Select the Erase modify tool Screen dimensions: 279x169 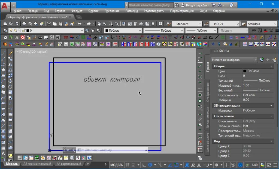[11, 53]
